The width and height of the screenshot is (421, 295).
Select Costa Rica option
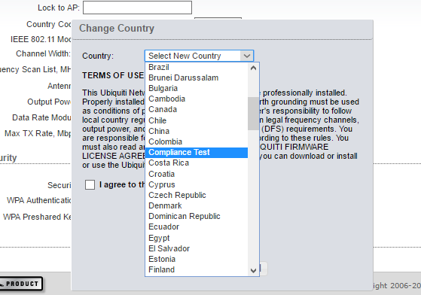point(197,163)
